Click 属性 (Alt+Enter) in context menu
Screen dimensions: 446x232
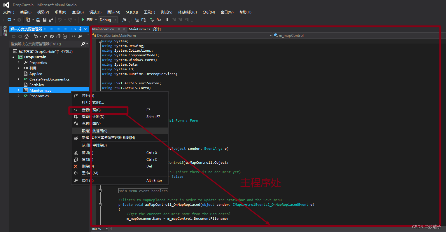coord(120,181)
